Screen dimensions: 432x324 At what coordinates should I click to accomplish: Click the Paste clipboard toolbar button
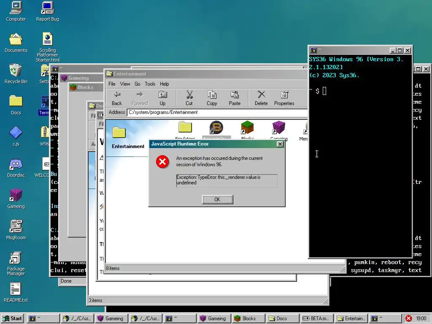click(x=235, y=98)
